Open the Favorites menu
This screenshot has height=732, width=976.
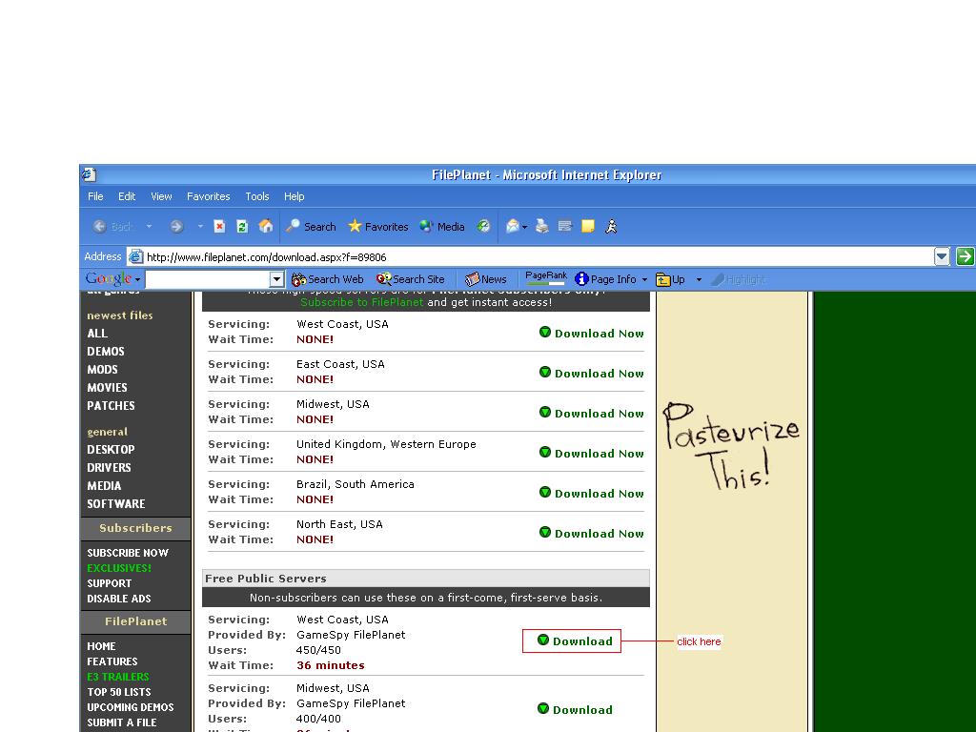[209, 196]
